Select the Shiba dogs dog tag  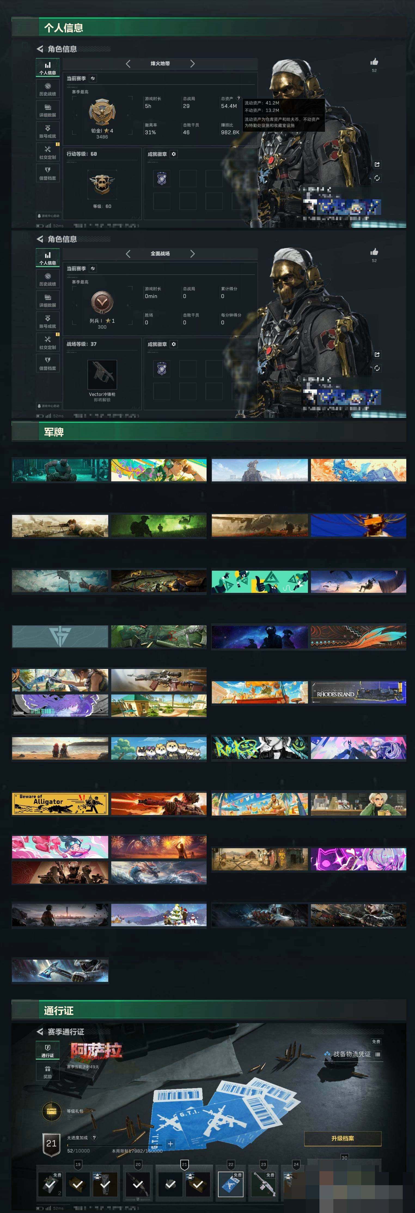[159, 748]
